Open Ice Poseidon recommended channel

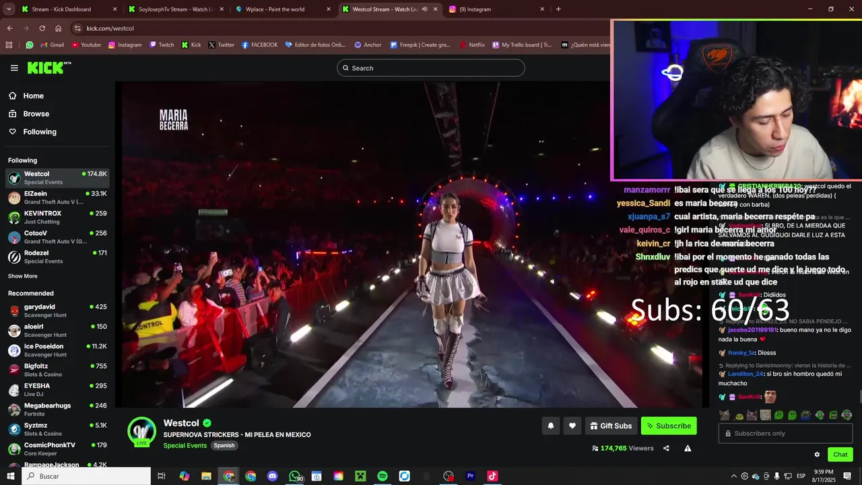pyautogui.click(x=57, y=350)
